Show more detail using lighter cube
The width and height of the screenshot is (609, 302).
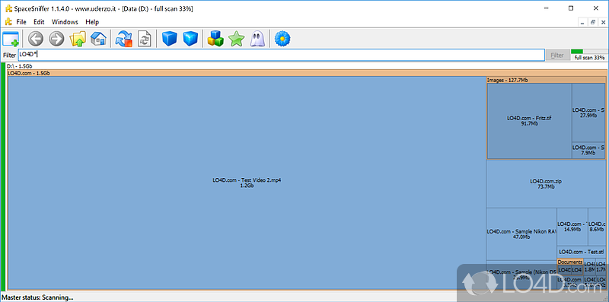(x=190, y=39)
